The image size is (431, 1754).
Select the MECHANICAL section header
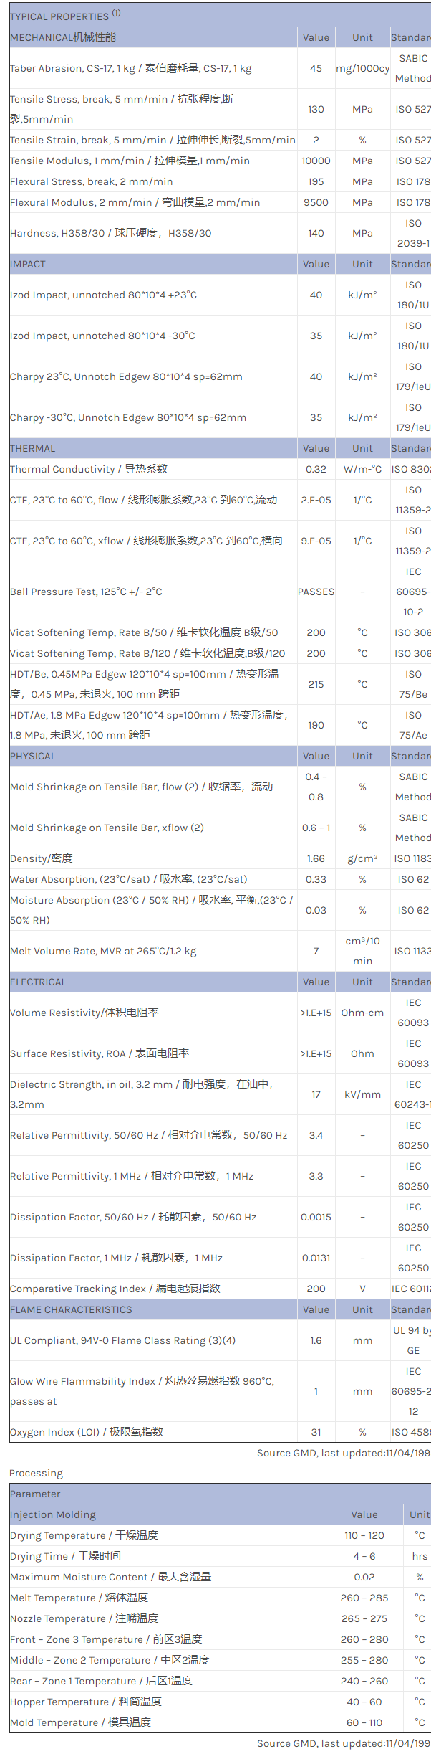pyautogui.click(x=63, y=37)
